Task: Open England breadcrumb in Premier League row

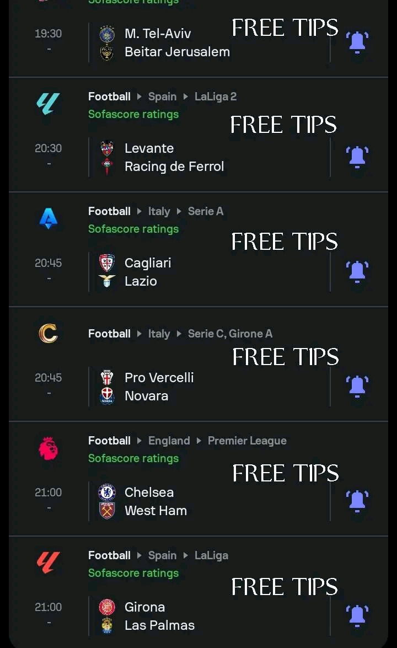Action: point(169,441)
